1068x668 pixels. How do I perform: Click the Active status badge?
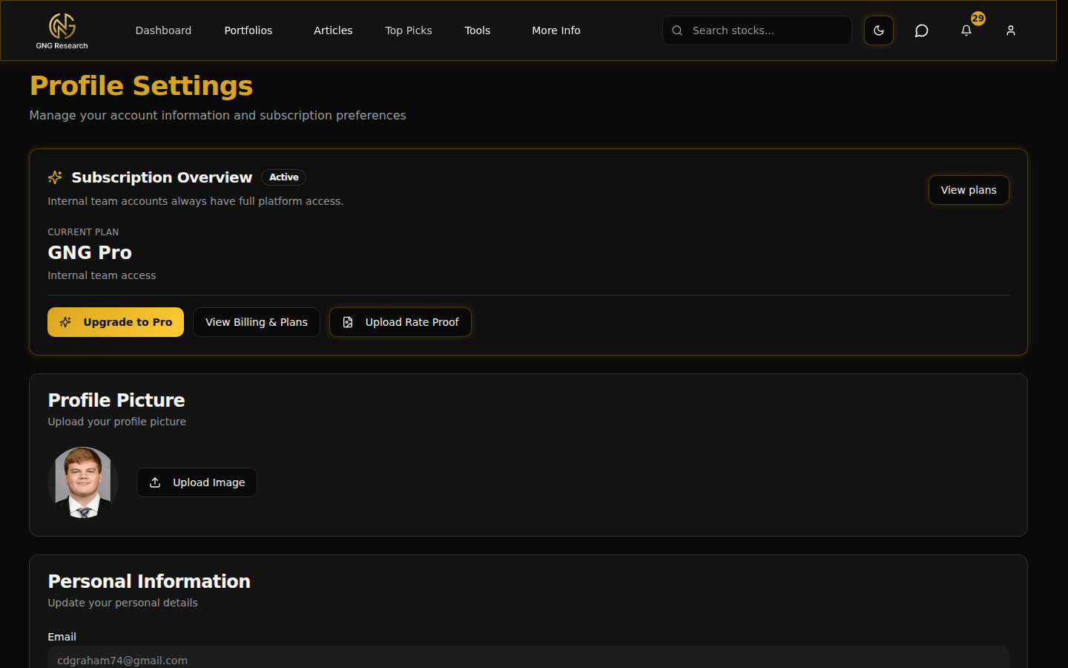click(284, 177)
